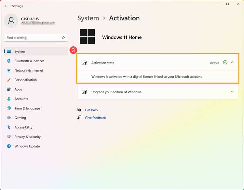
Task: Click the Personalization paintbrush icon
Action: pyautogui.click(x=9, y=80)
